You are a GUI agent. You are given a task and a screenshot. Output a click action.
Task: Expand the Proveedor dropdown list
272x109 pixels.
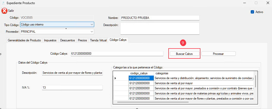pos(92,31)
